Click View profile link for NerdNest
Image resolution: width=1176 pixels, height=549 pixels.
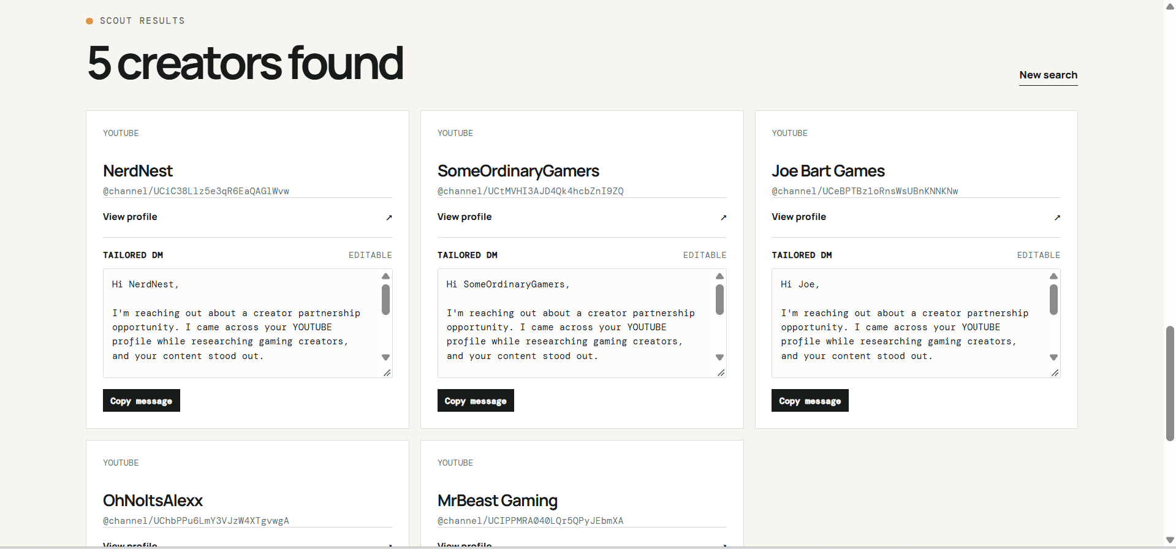click(130, 217)
